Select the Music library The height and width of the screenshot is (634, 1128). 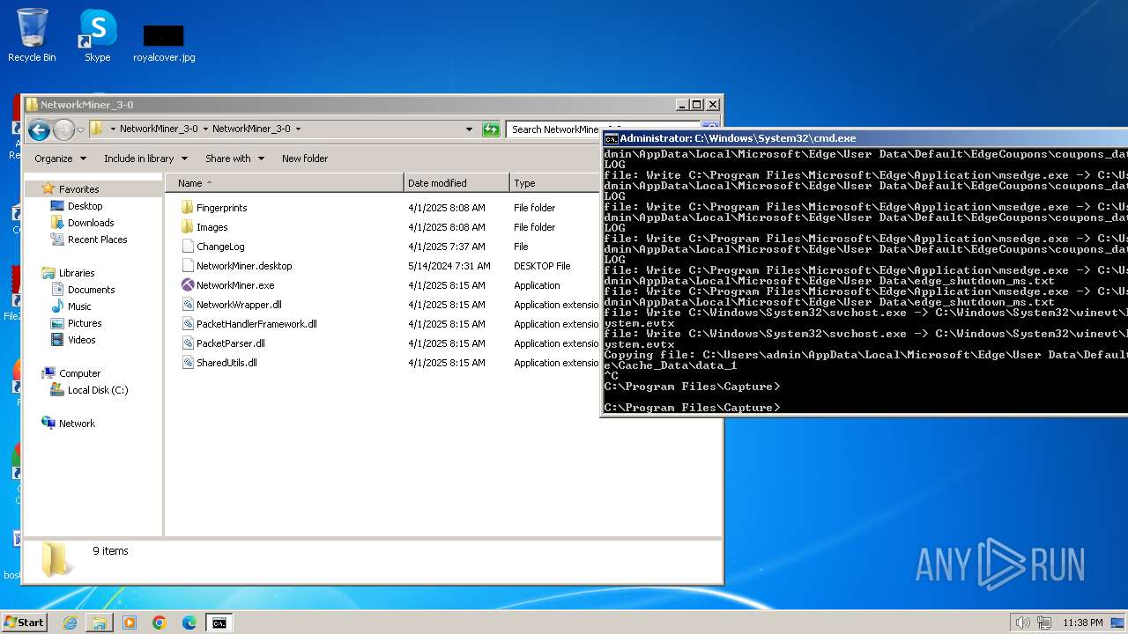pos(79,306)
